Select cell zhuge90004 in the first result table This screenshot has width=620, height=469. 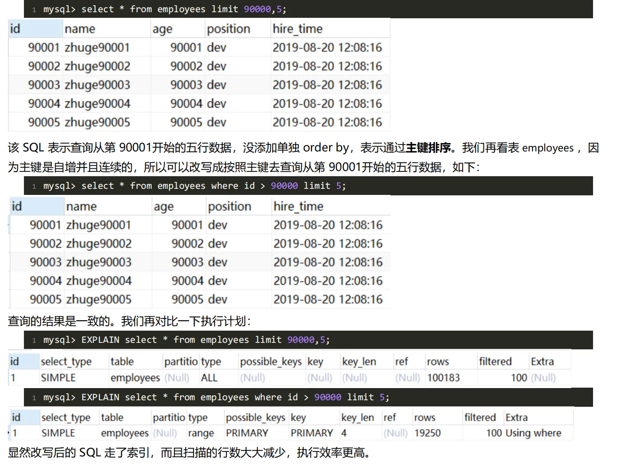click(97, 104)
